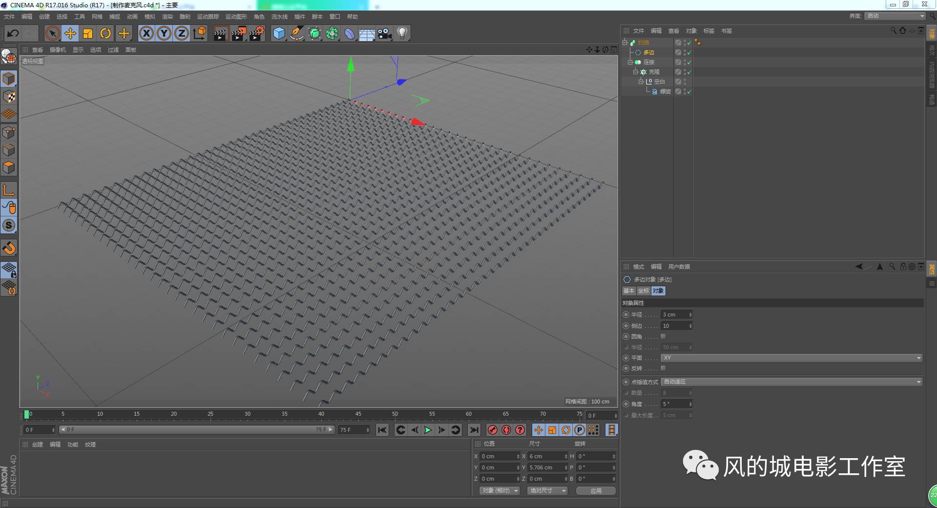Collapse the 扫描 object in the tree
This screenshot has width=937, height=508.
coord(625,42)
